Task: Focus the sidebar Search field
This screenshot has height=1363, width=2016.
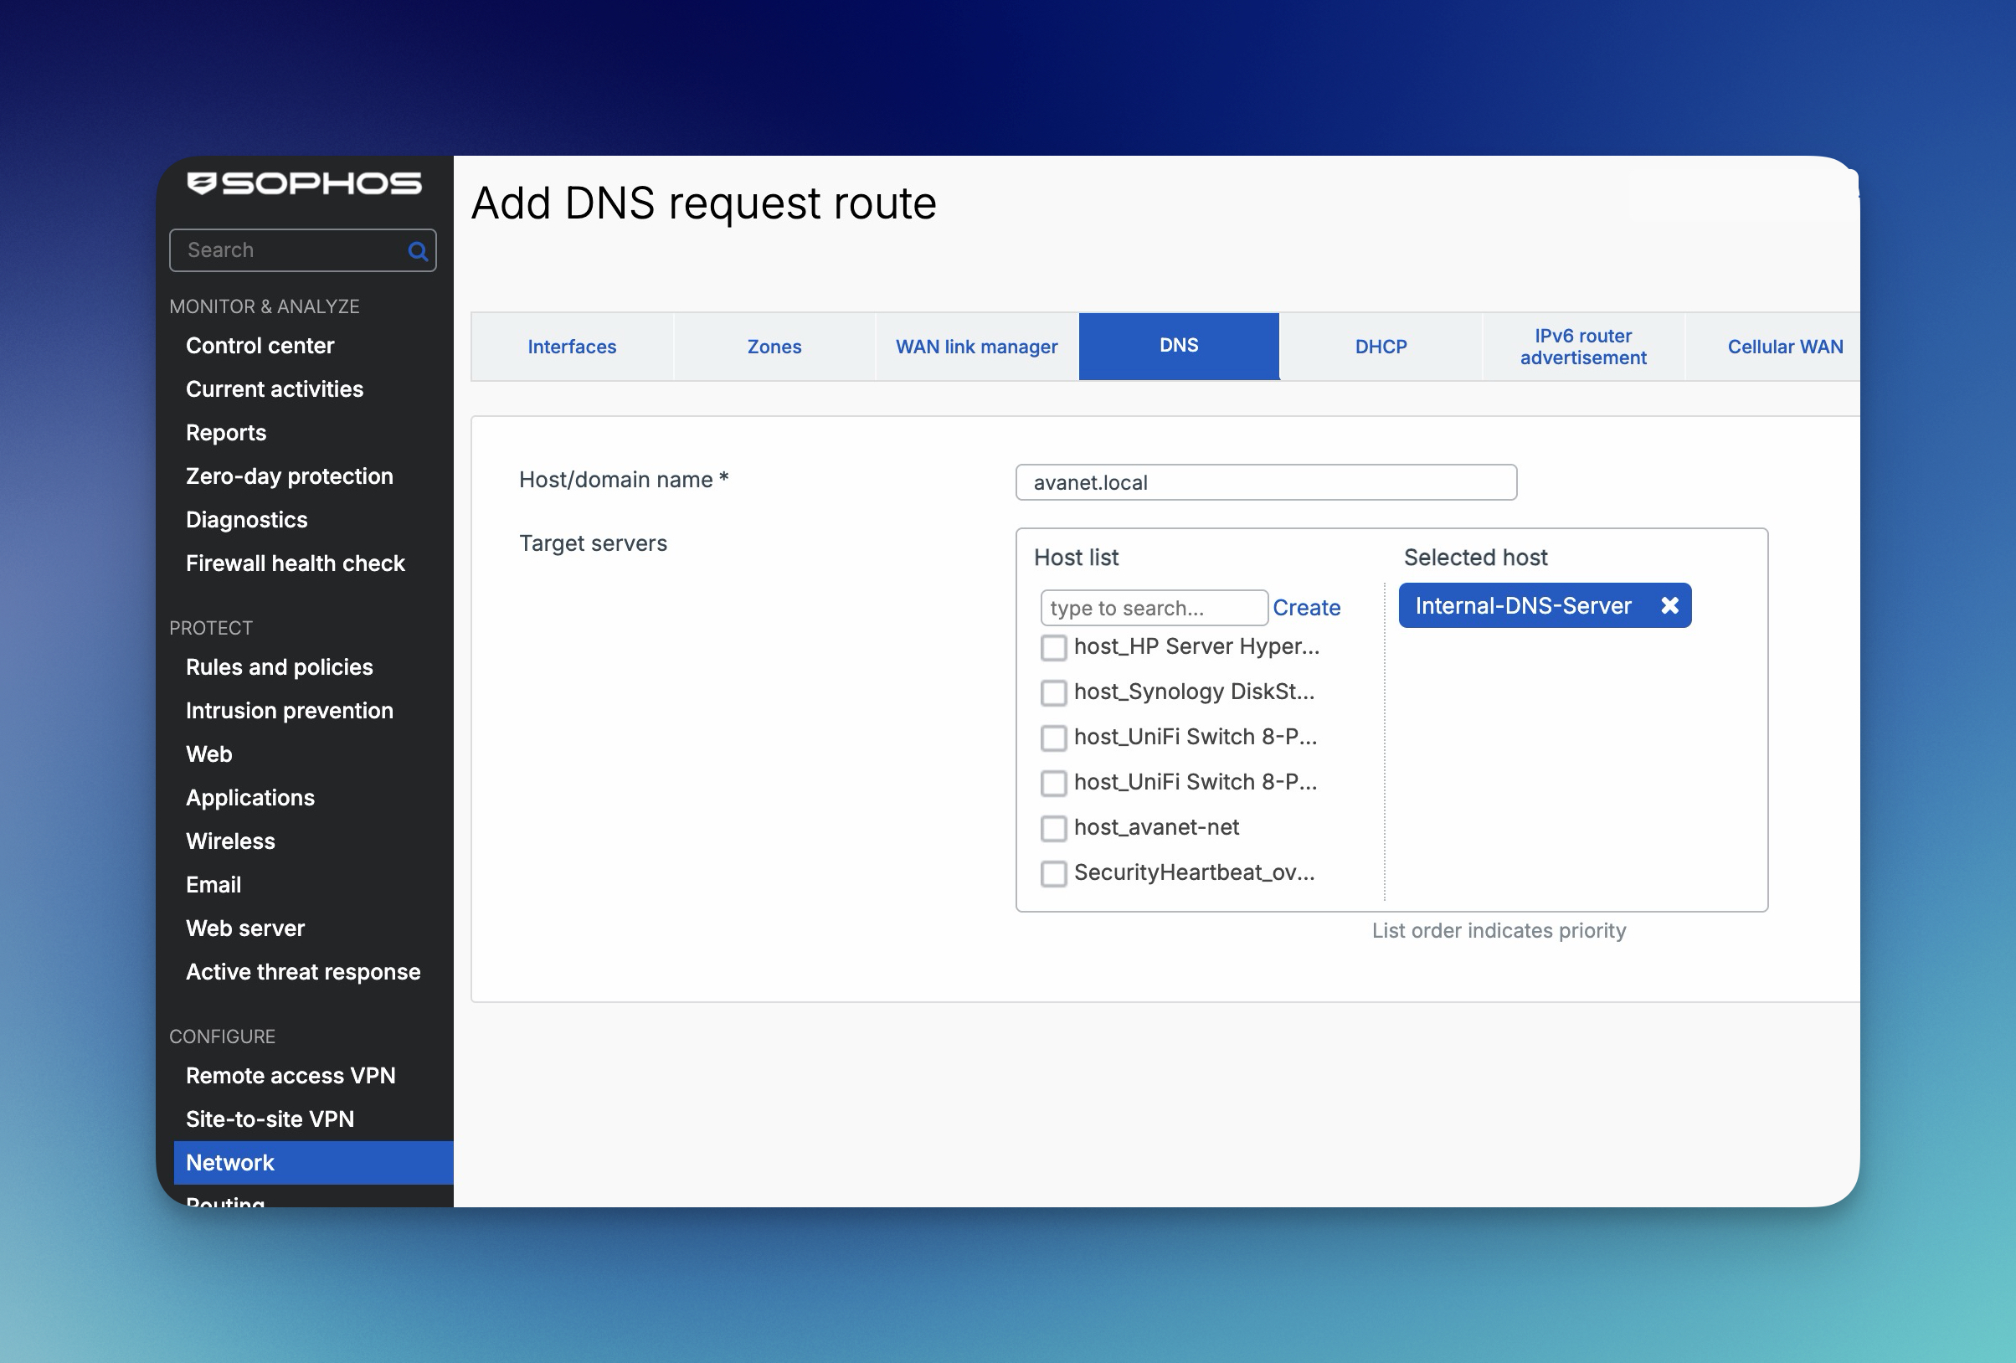Action: [303, 249]
